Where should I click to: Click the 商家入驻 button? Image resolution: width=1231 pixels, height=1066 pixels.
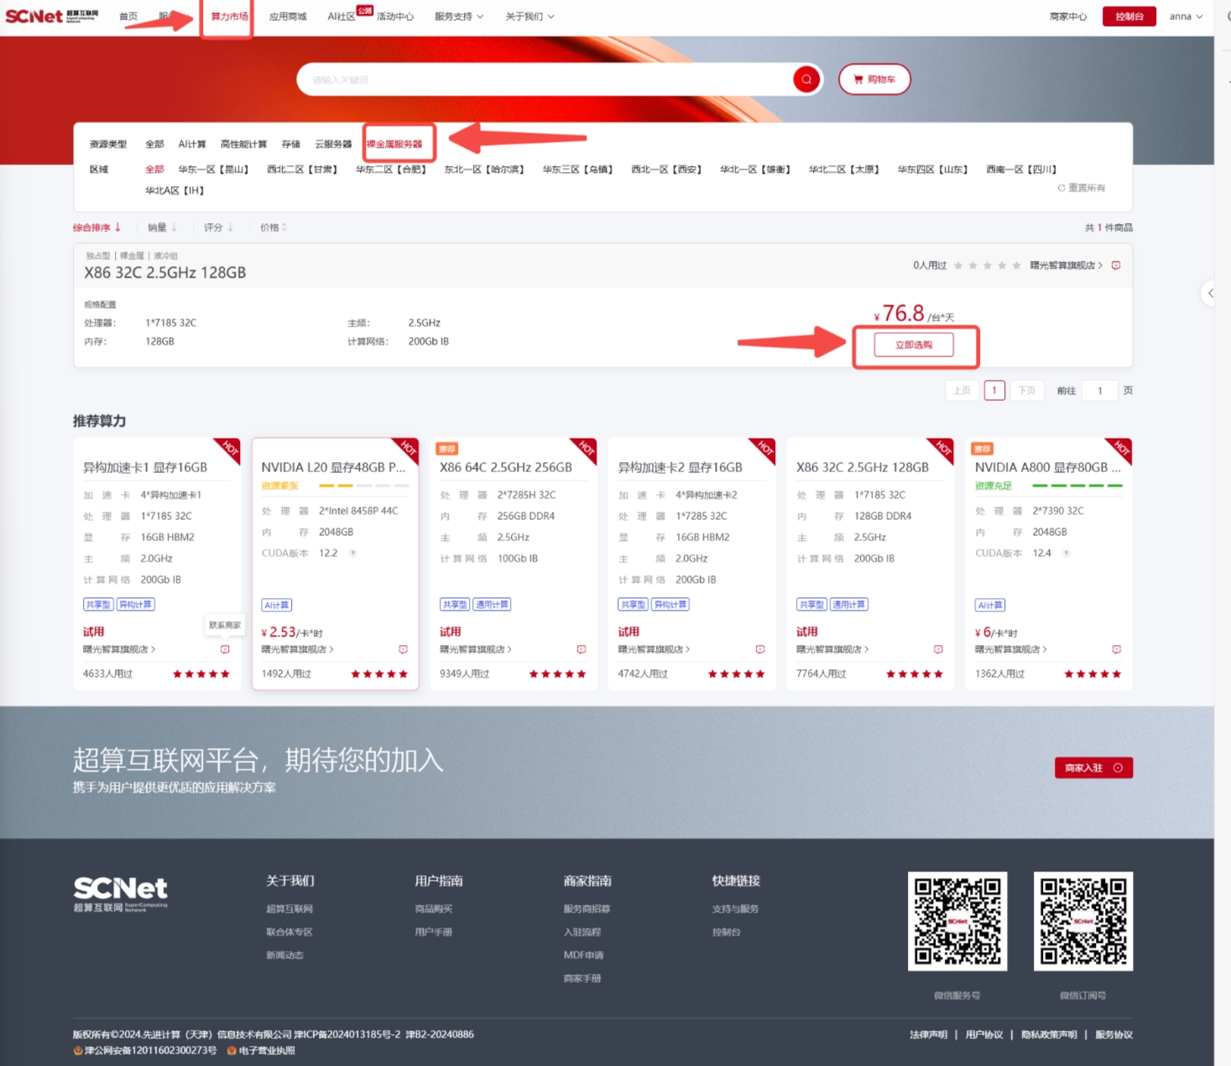[1093, 767]
